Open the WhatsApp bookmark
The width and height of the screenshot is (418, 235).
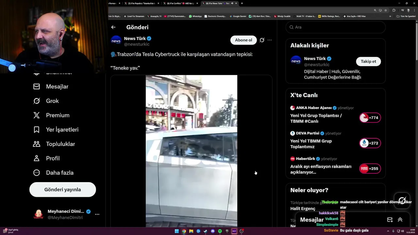point(195,16)
